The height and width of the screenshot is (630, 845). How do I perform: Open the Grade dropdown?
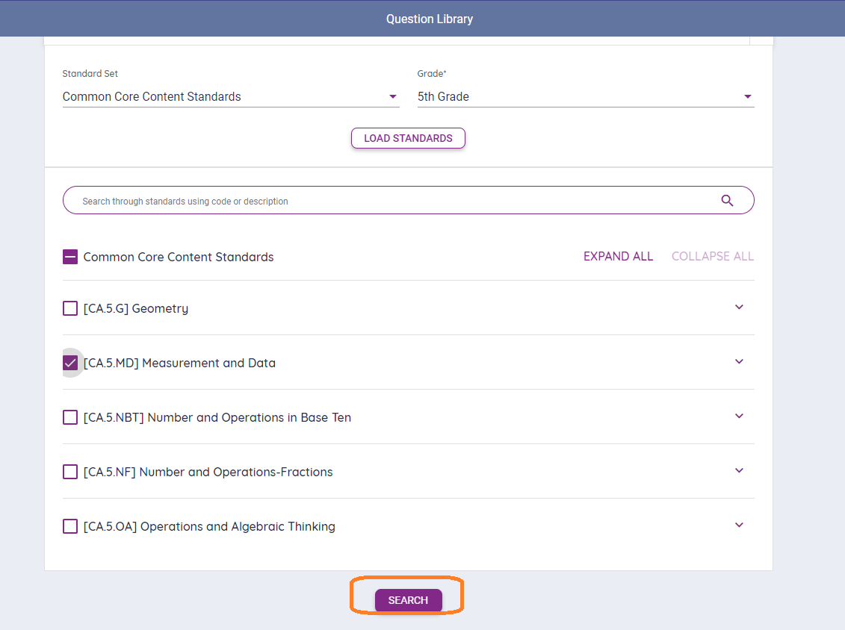pos(585,97)
